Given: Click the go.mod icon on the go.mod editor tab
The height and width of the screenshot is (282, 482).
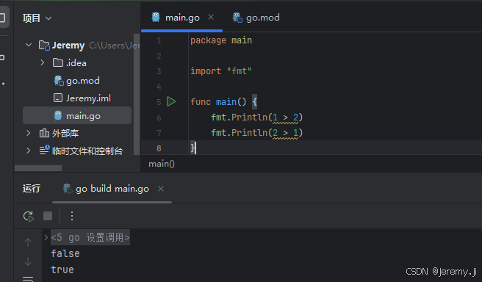Looking at the screenshot, I should tap(237, 18).
